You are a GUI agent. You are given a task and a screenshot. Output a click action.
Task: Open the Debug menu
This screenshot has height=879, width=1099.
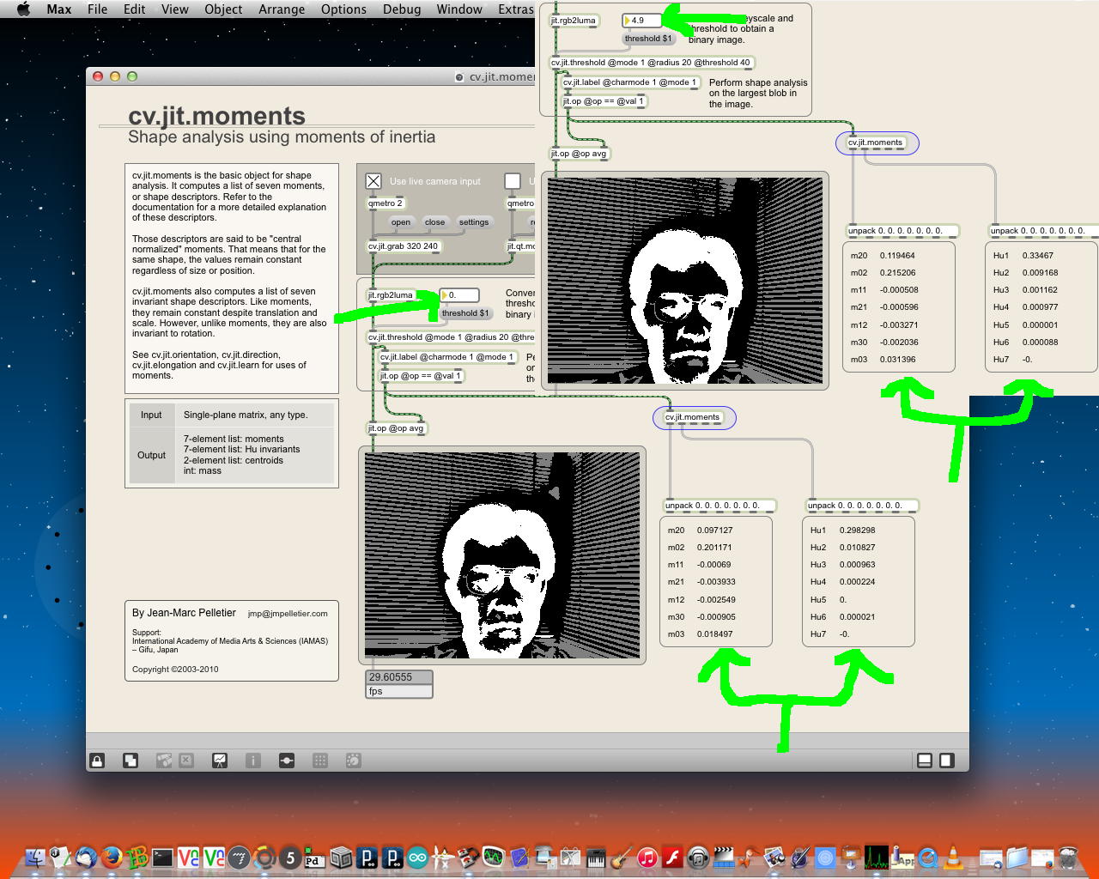pos(402,9)
